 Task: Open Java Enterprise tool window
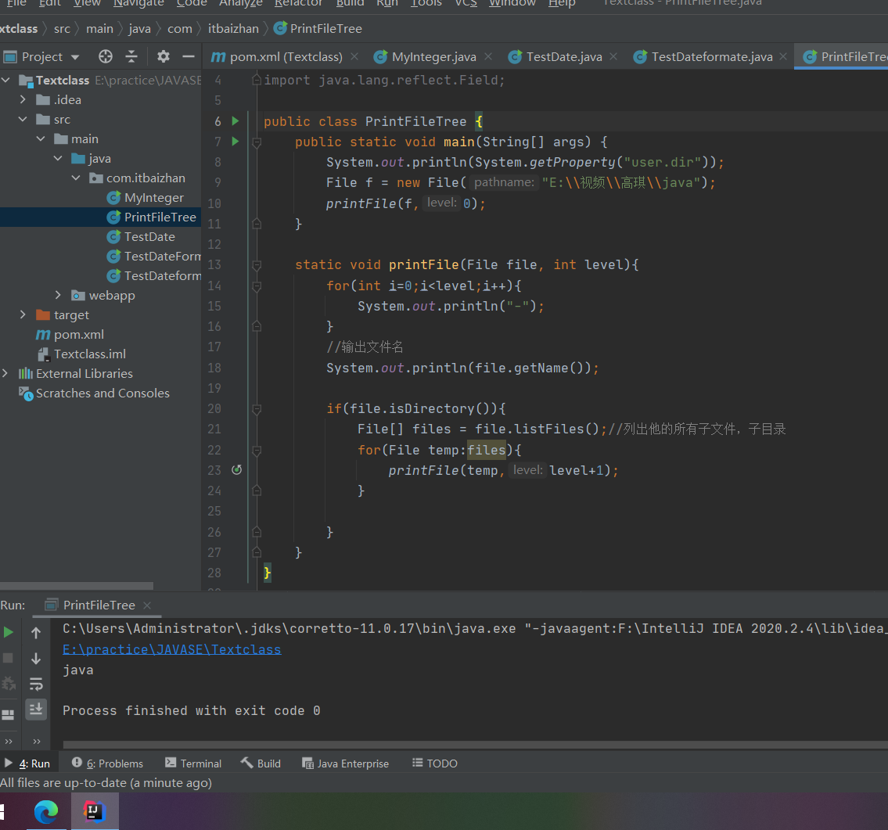click(x=346, y=764)
